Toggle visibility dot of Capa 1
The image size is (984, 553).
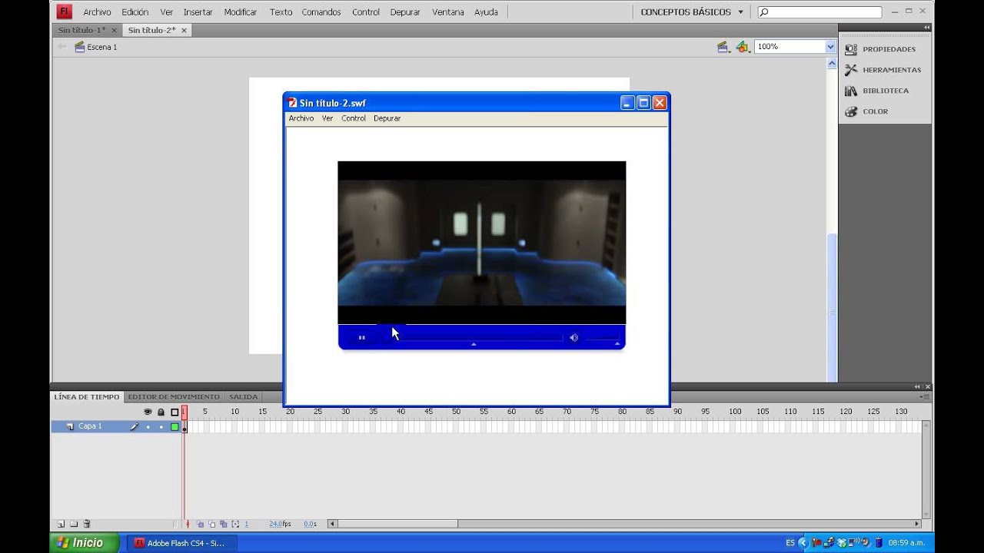pos(148,426)
